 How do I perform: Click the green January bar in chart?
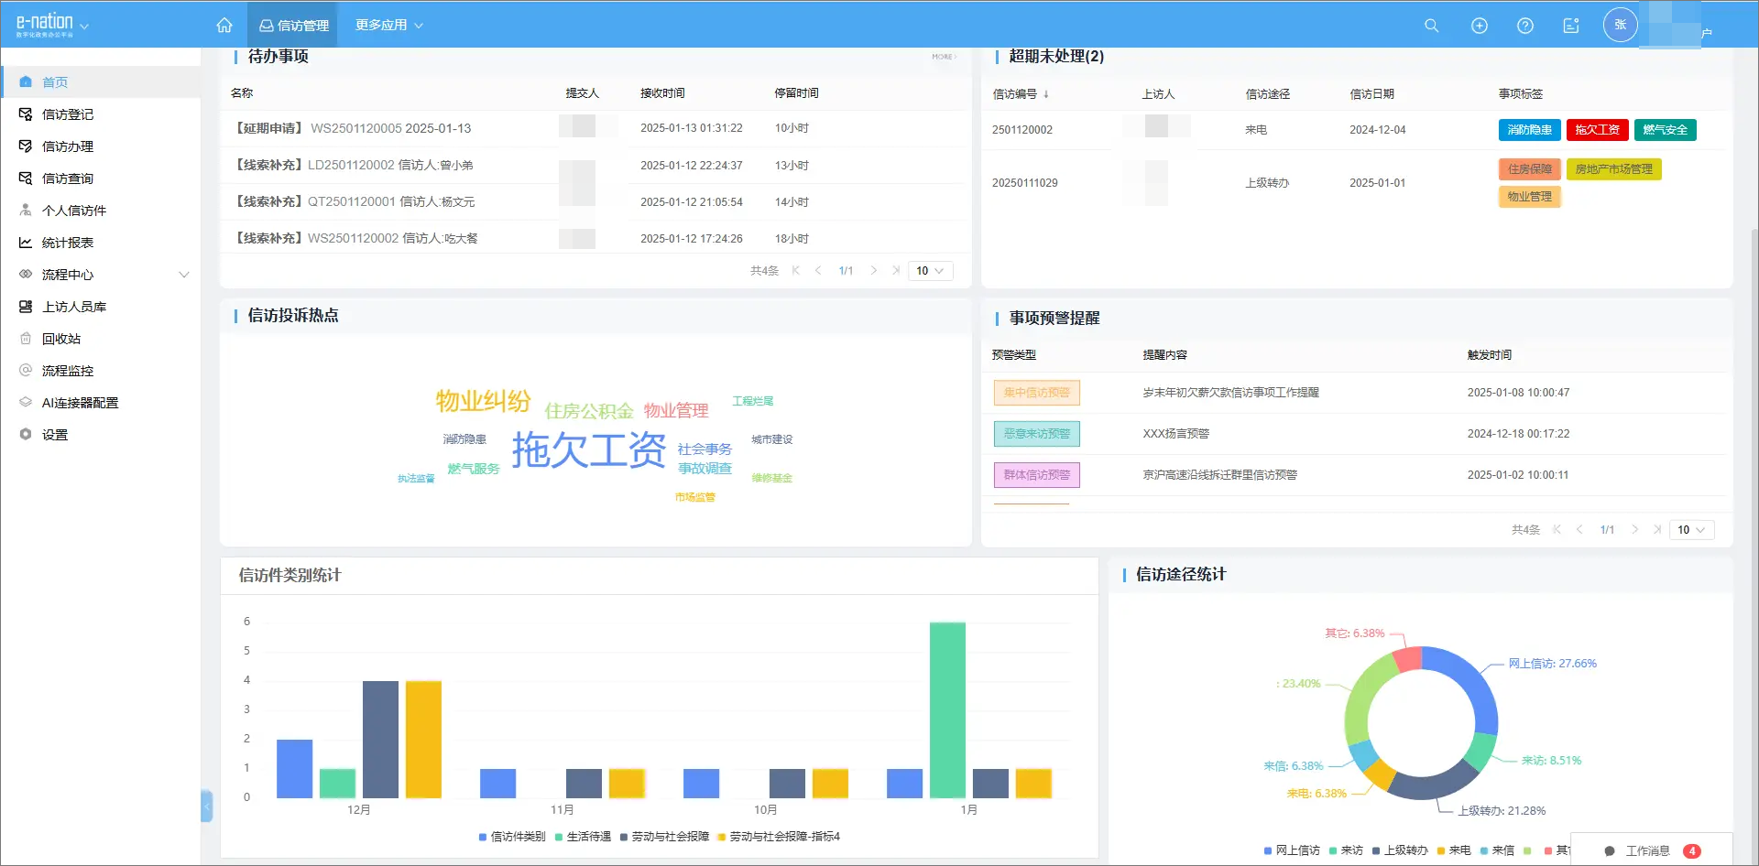click(947, 710)
